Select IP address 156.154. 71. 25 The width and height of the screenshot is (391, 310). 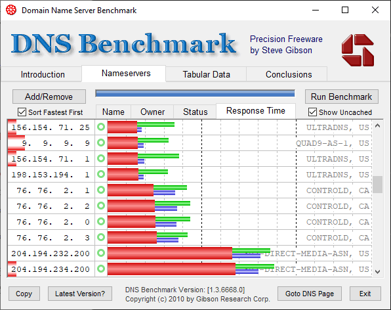point(51,127)
